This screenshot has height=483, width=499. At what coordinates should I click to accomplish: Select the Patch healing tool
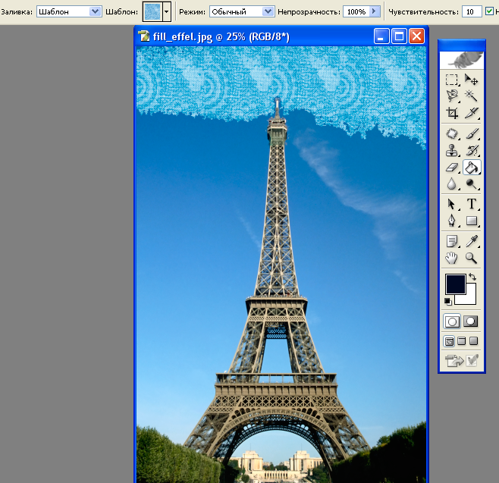pyautogui.click(x=451, y=133)
